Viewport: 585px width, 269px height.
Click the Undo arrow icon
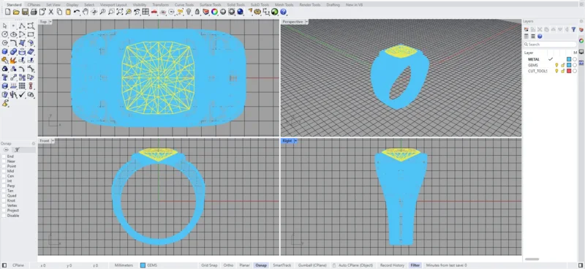point(77,12)
